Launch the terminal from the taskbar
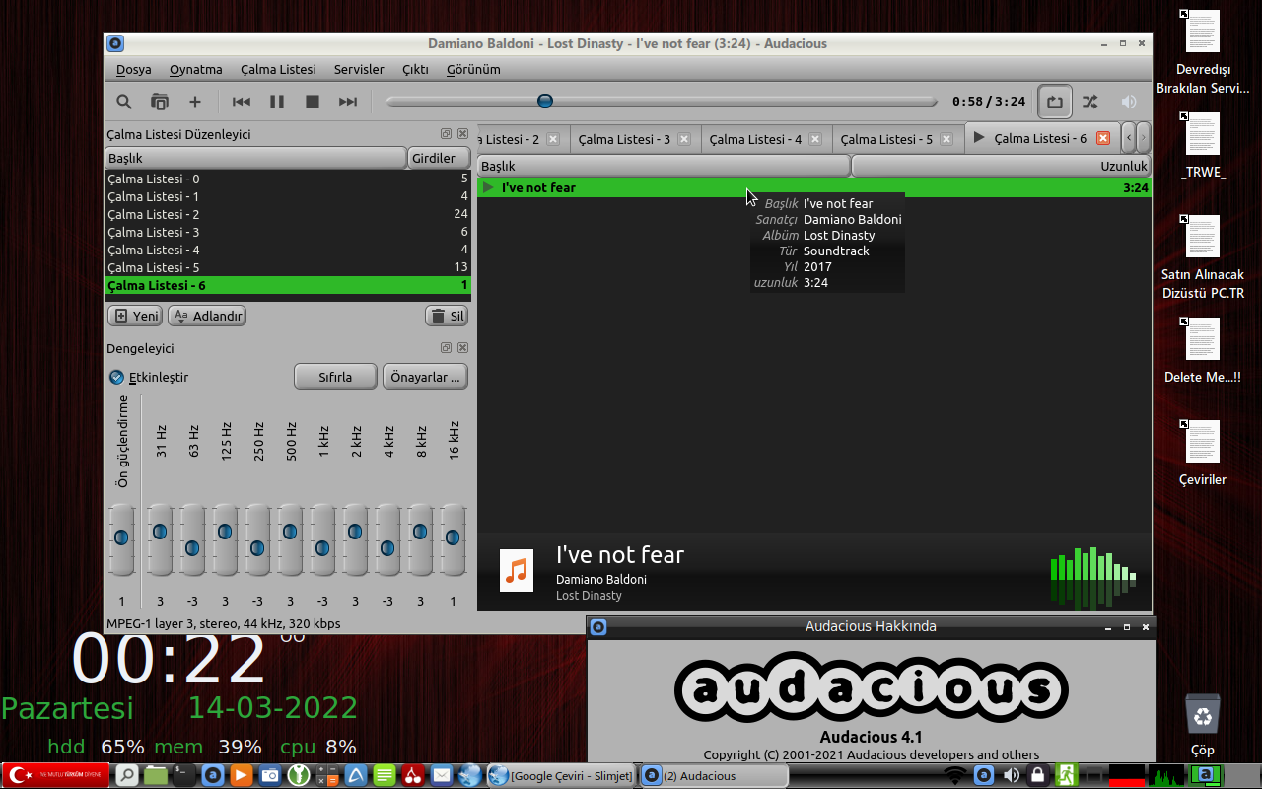 pos(183,775)
